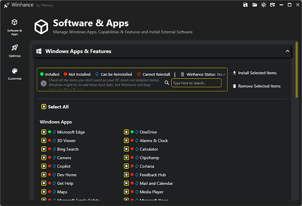The height and width of the screenshot is (206, 302).
Task: Select the Copilot app checkbox
Action: click(44, 166)
